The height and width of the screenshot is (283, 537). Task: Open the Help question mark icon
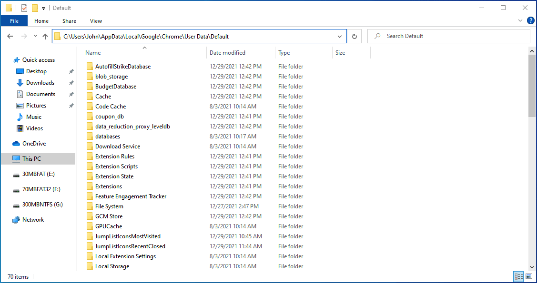[x=530, y=21]
